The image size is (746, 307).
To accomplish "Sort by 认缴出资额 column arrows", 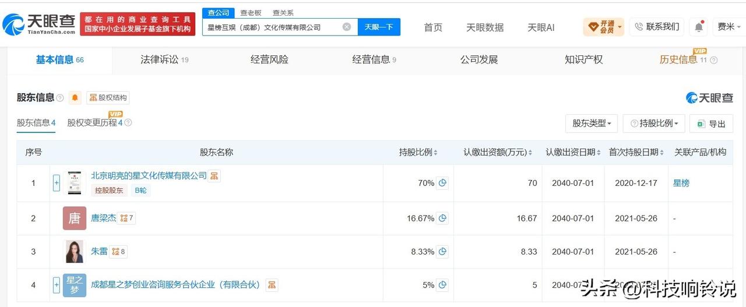I will (530, 153).
